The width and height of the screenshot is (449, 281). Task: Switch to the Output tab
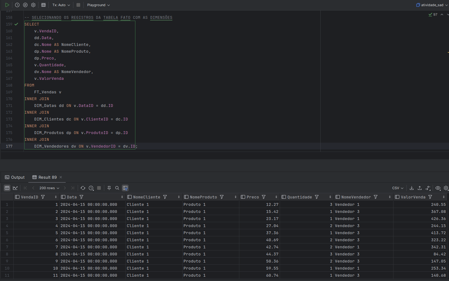coord(14,177)
